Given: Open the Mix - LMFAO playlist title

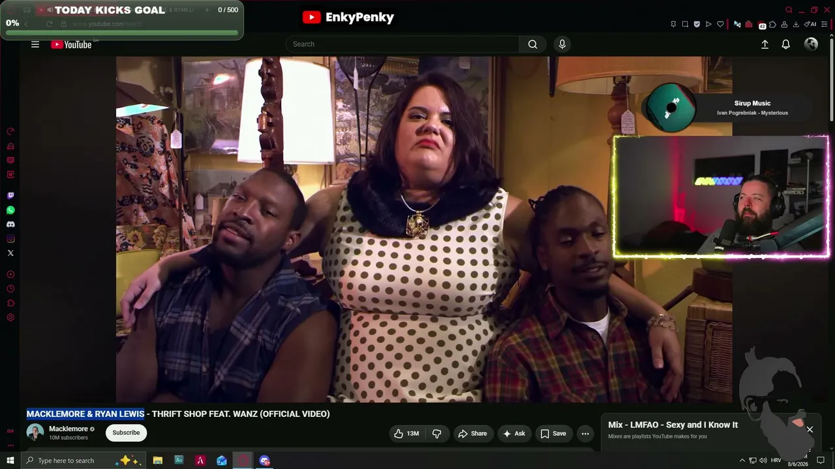Looking at the screenshot, I should 673,425.
